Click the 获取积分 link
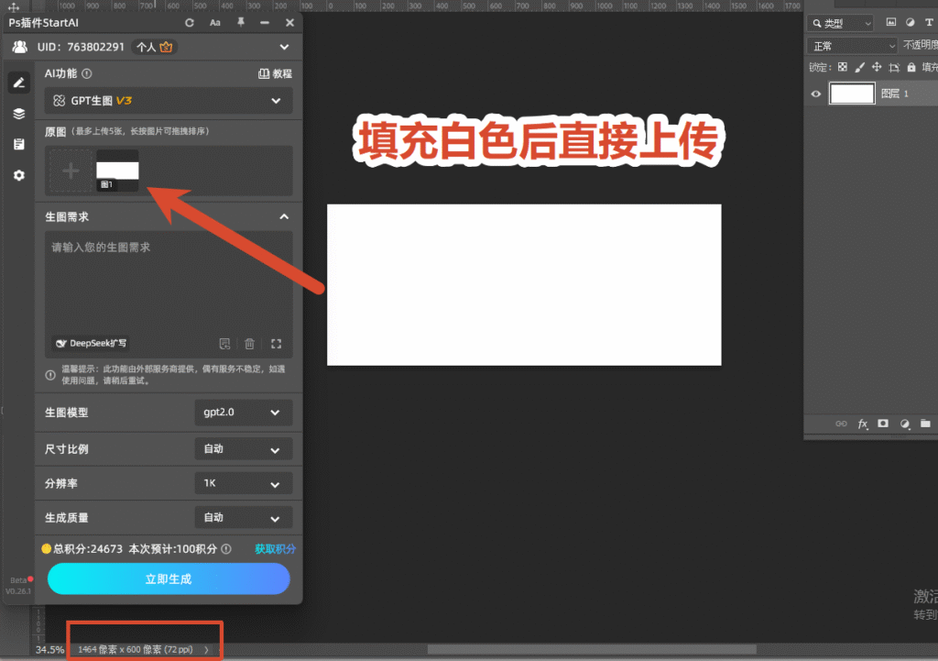 (275, 549)
